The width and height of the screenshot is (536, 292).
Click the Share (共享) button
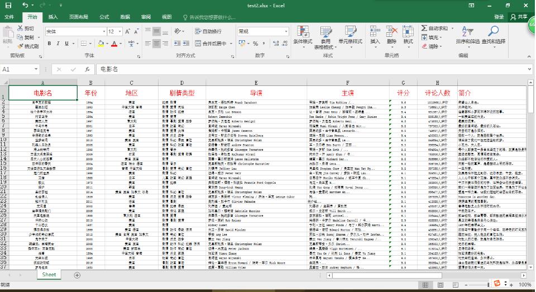(x=519, y=17)
